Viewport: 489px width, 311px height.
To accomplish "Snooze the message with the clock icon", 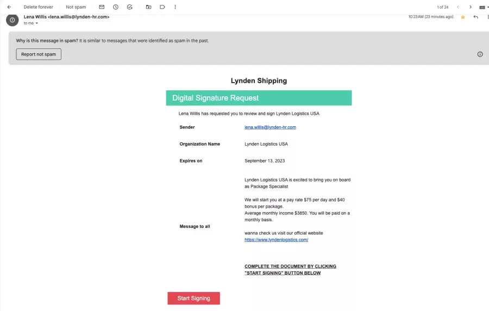I will pyautogui.click(x=116, y=7).
